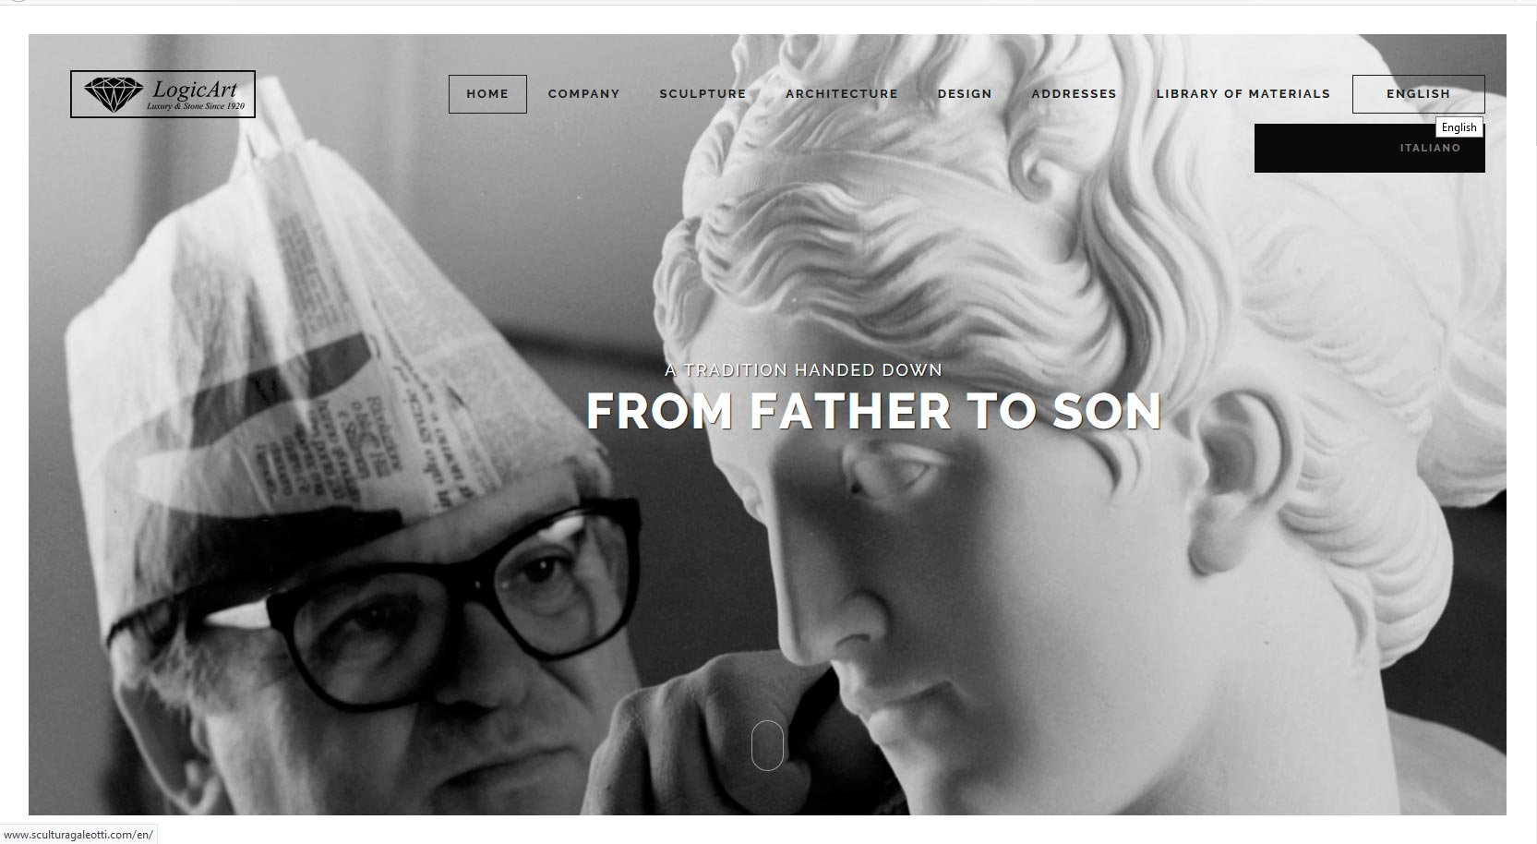Screen dimensions: 1537x844
Task: Select the DESIGN menu item
Action: 965,94
